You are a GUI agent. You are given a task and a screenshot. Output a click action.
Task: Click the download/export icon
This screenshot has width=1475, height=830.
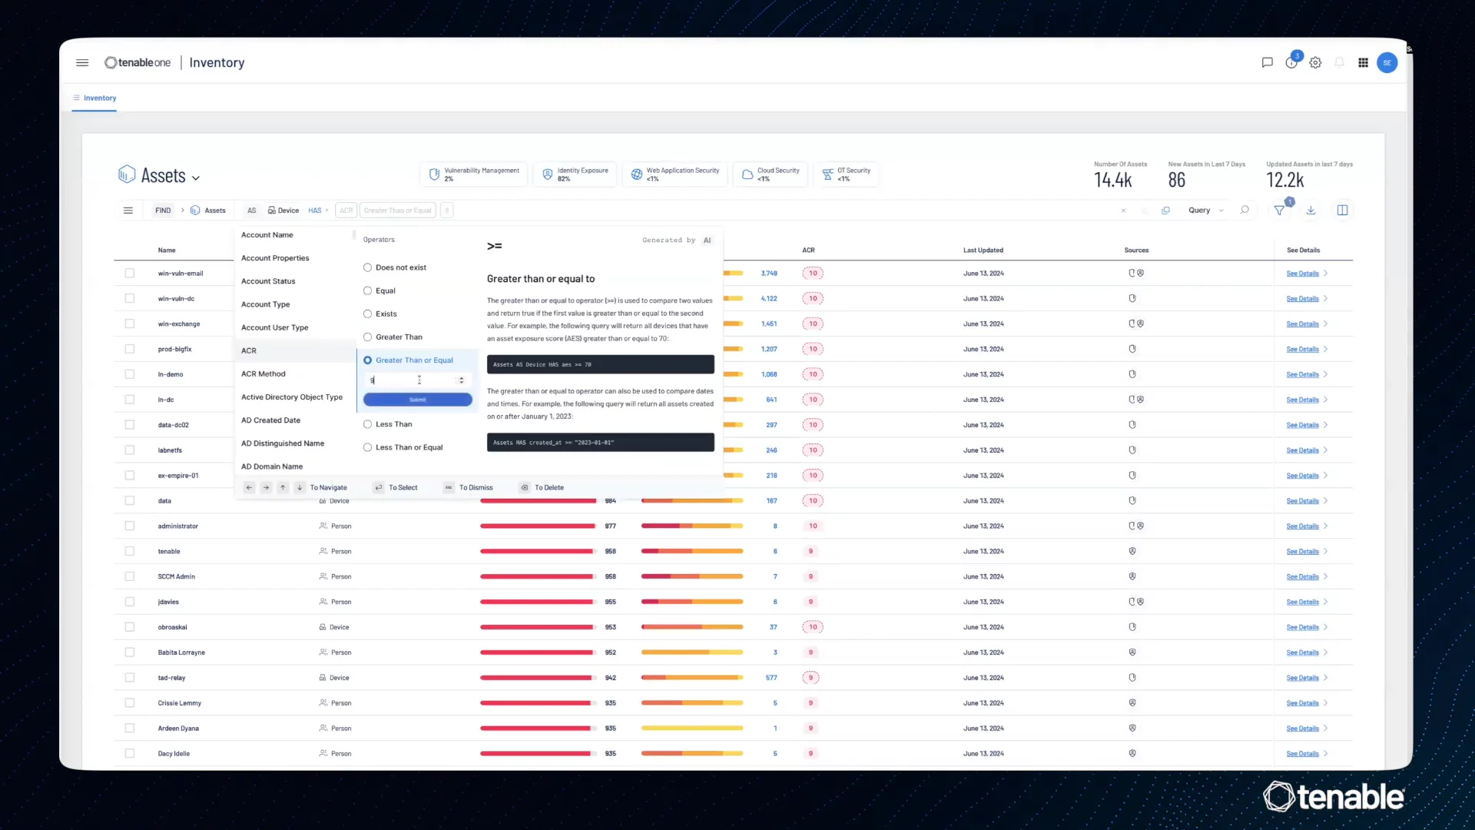pyautogui.click(x=1311, y=211)
